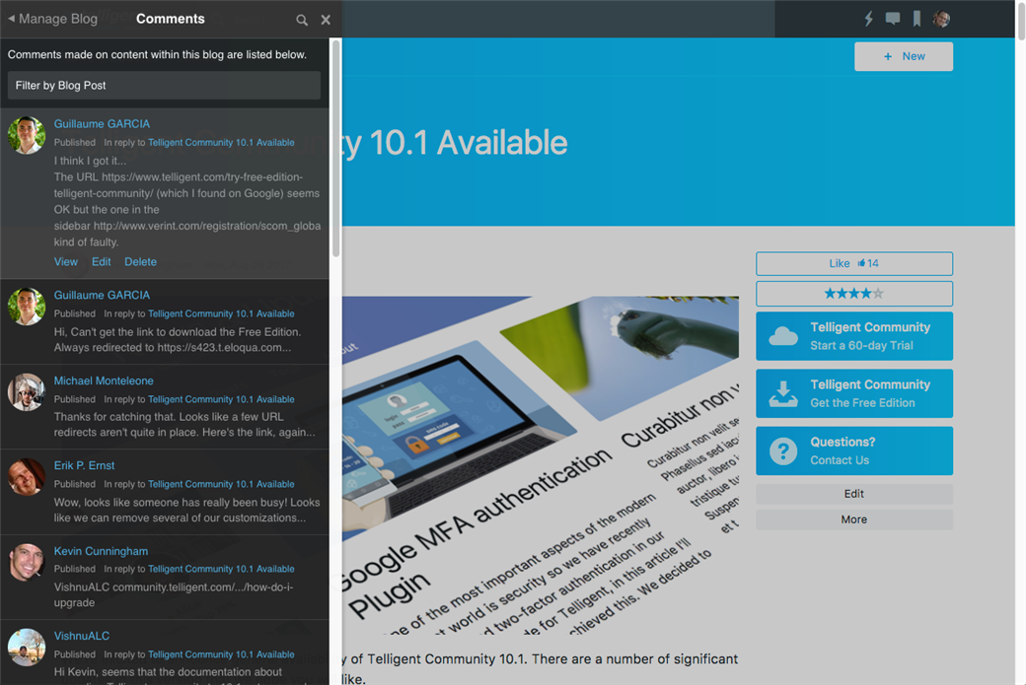Click Michael Monteleone's avatar thumbnail
The height and width of the screenshot is (685, 1026).
pos(27,392)
